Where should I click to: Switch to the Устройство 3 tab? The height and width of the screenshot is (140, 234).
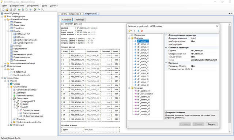[91, 14]
